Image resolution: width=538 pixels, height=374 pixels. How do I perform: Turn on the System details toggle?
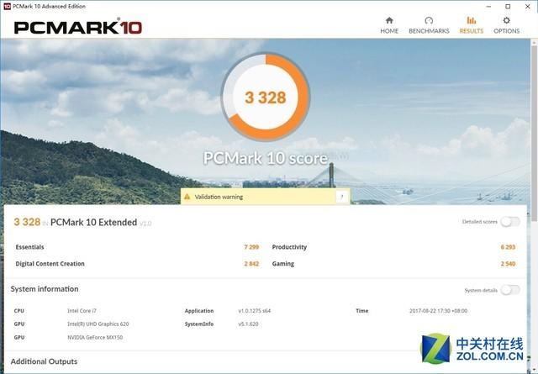(x=509, y=290)
